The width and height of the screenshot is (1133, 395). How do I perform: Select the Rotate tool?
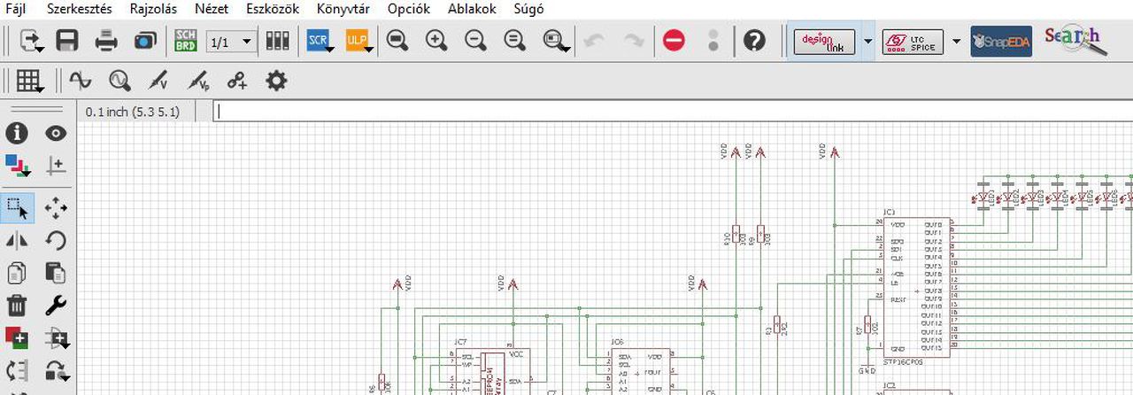point(56,241)
